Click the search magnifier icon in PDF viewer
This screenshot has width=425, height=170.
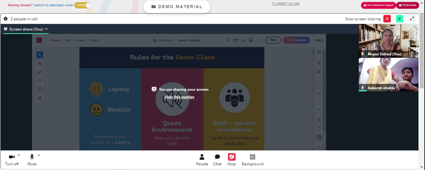click(228, 40)
